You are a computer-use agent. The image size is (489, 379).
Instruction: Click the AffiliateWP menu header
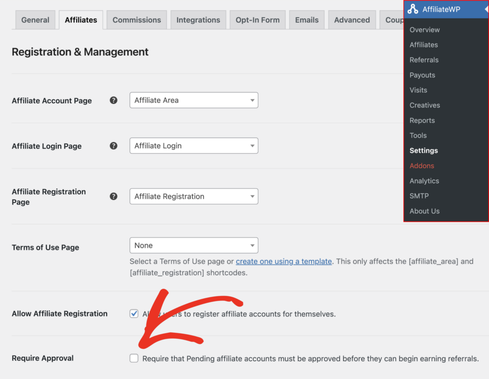coord(446,10)
